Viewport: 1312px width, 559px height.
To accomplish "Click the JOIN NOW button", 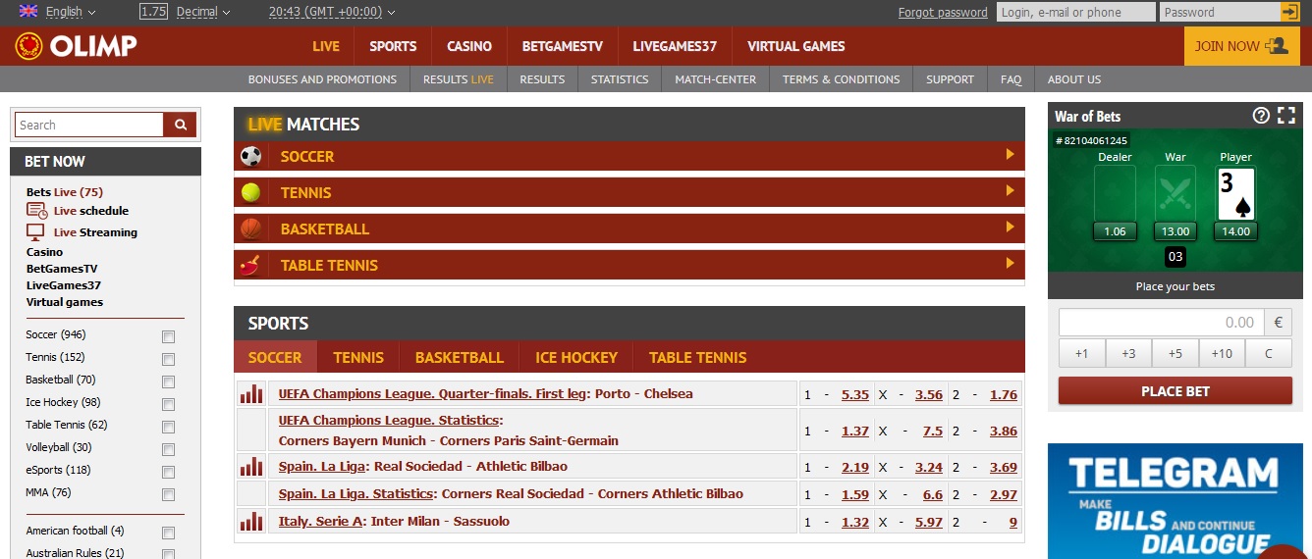I will 1241,46.
